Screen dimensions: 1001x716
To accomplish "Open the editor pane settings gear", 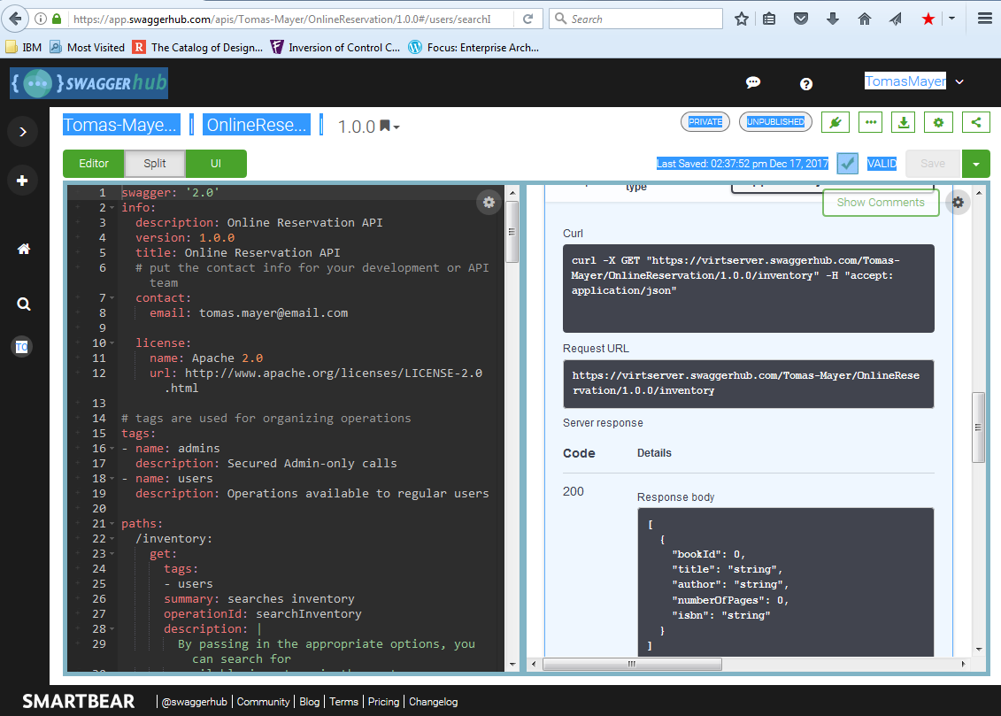I will pos(489,203).
